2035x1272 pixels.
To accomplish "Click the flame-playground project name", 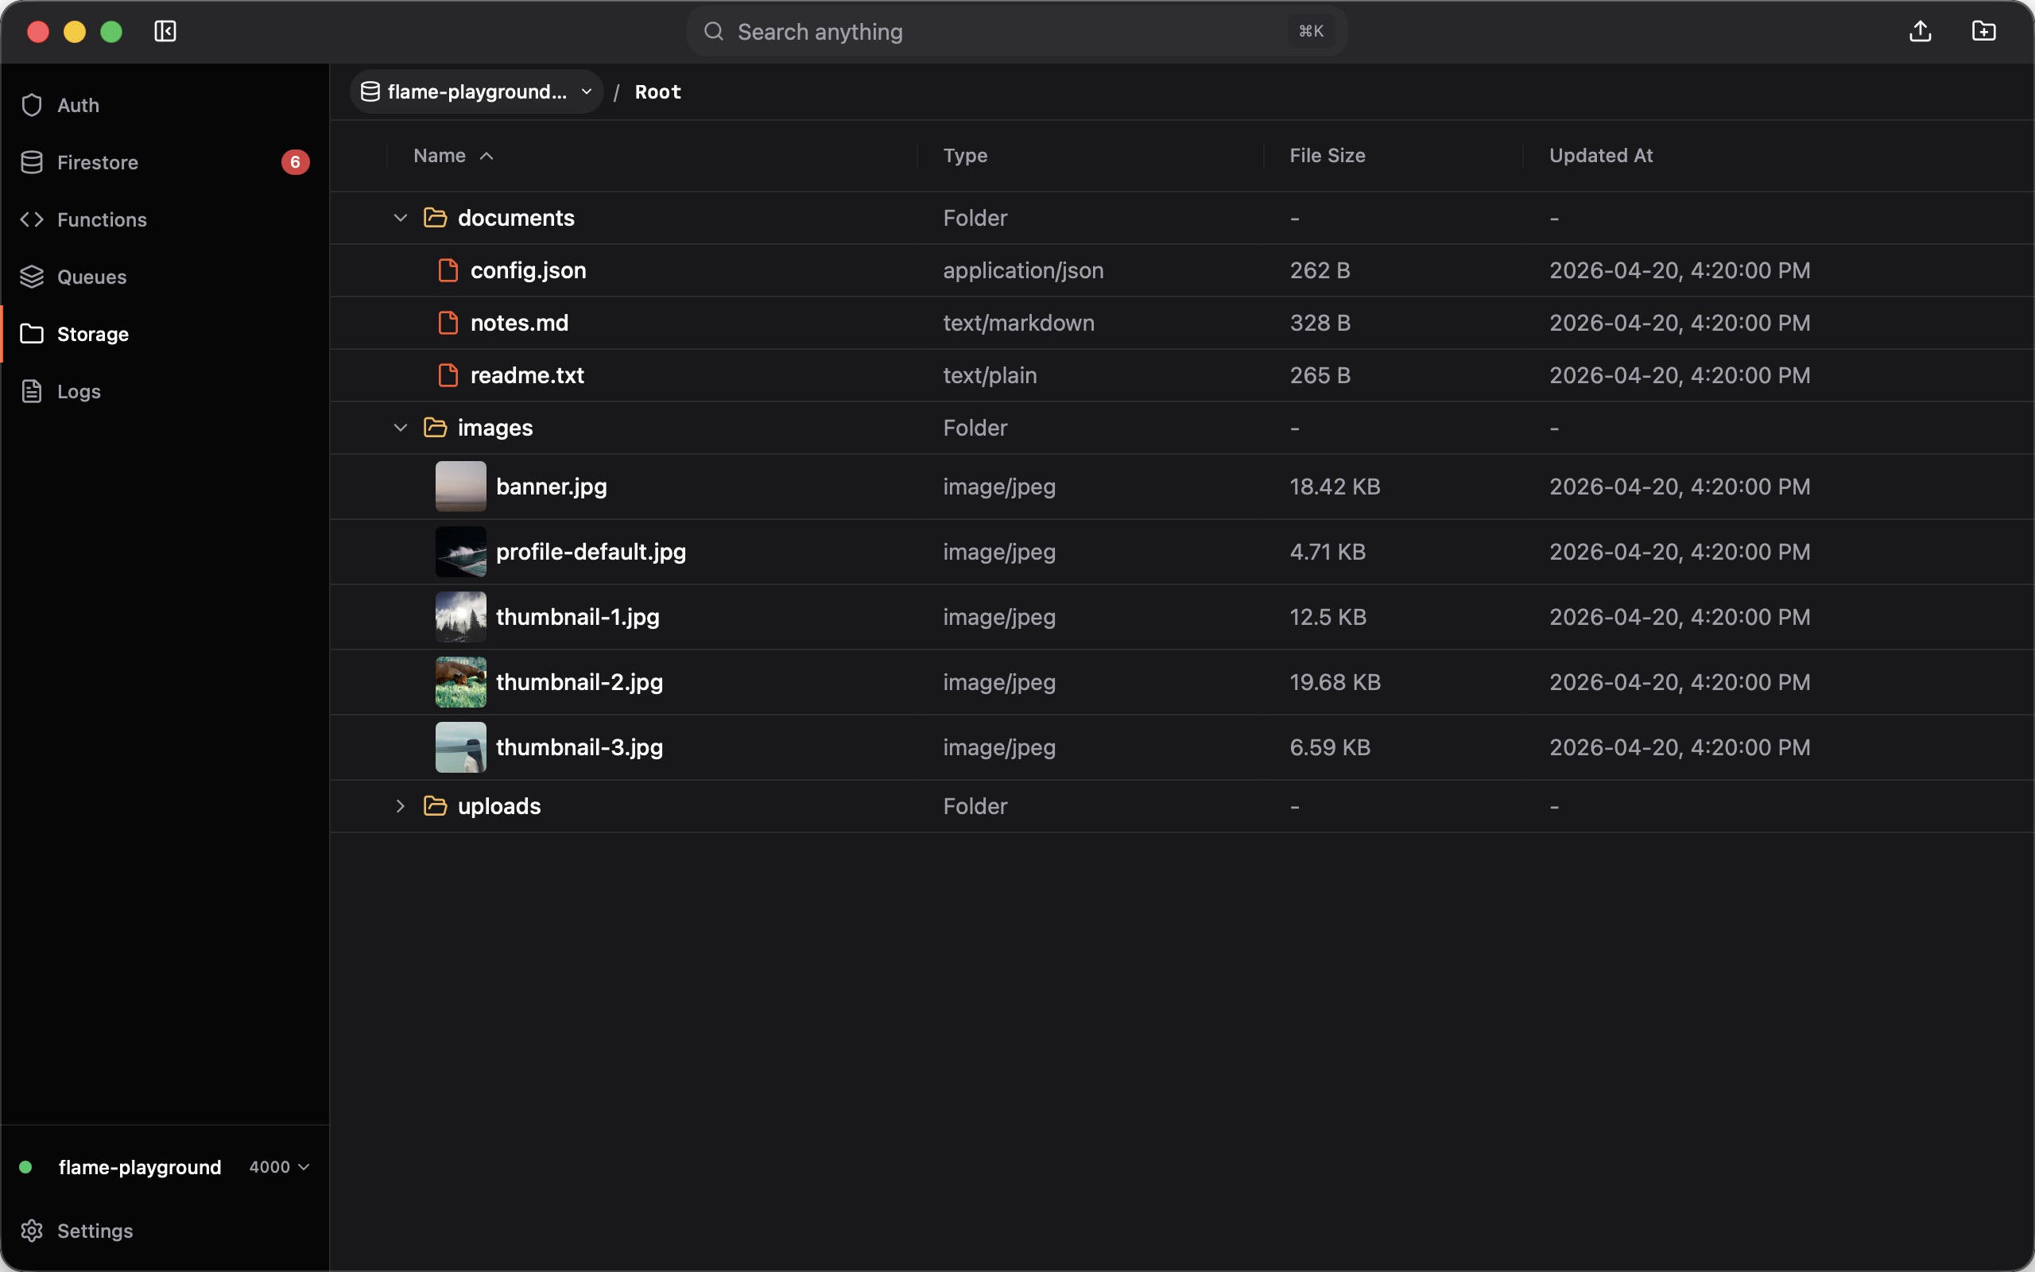I will (140, 1167).
